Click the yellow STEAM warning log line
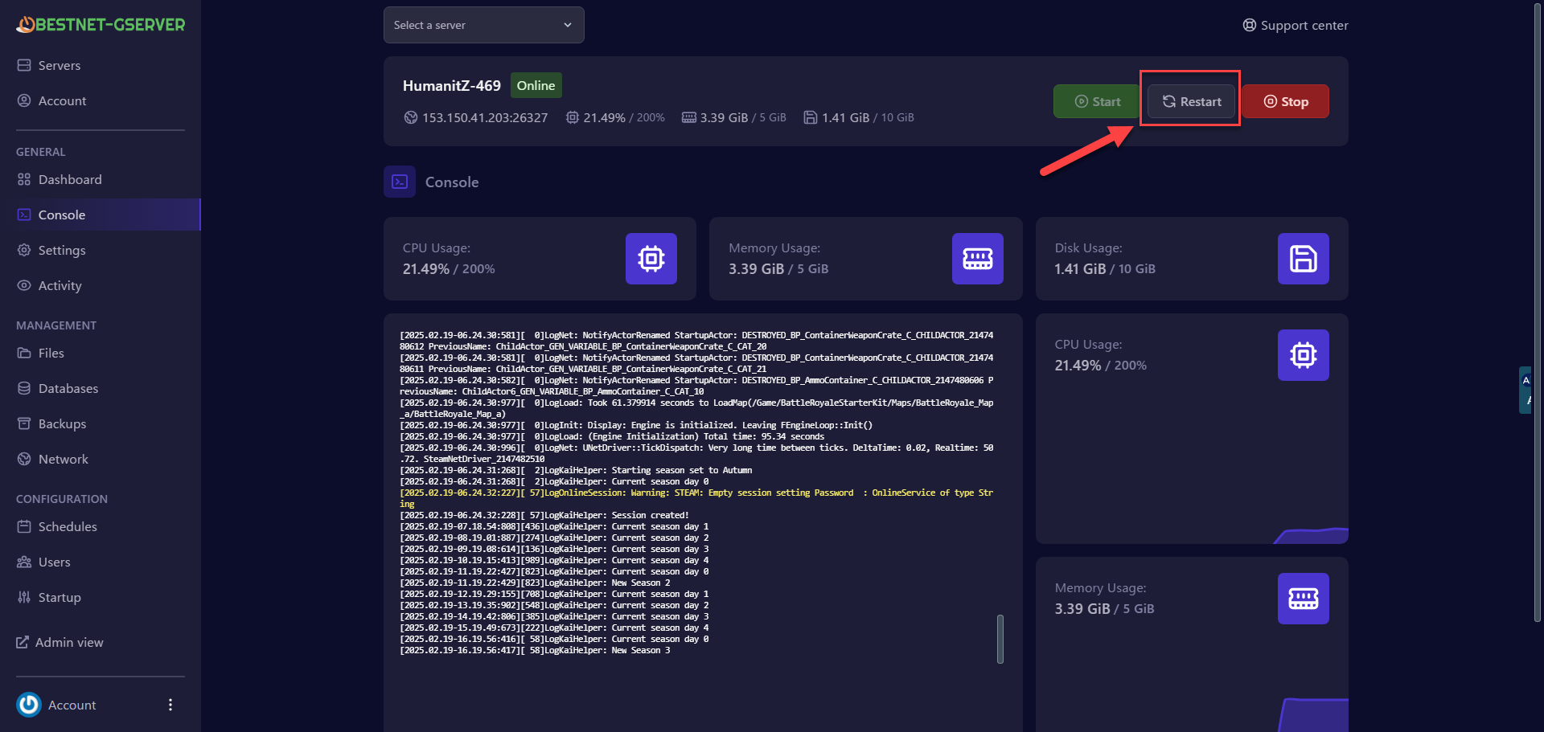 coord(696,498)
